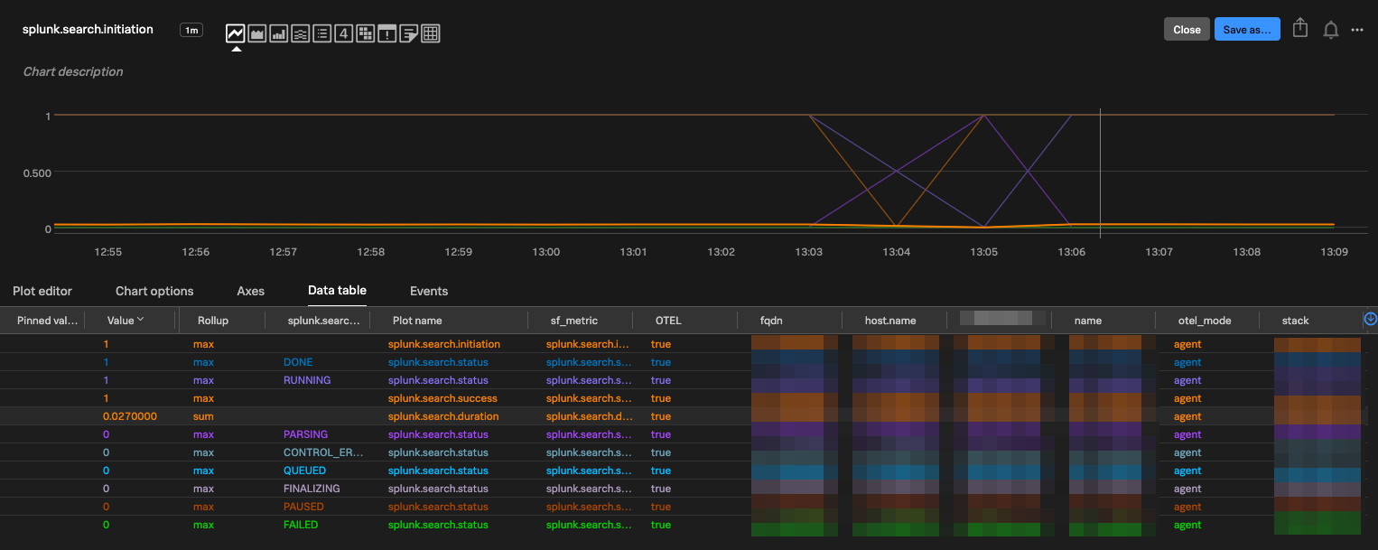This screenshot has height=550, width=1378.
Task: Select the Data table tab
Action: [337, 291]
